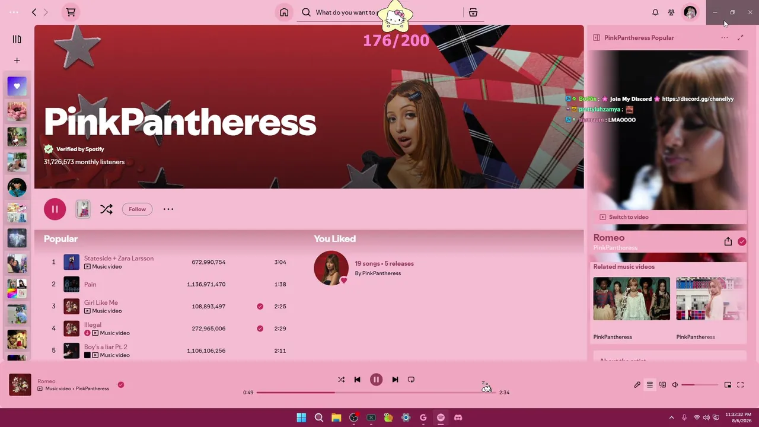Create a playlist with the plus icon
Image resolution: width=759 pixels, height=427 pixels.
point(17,60)
